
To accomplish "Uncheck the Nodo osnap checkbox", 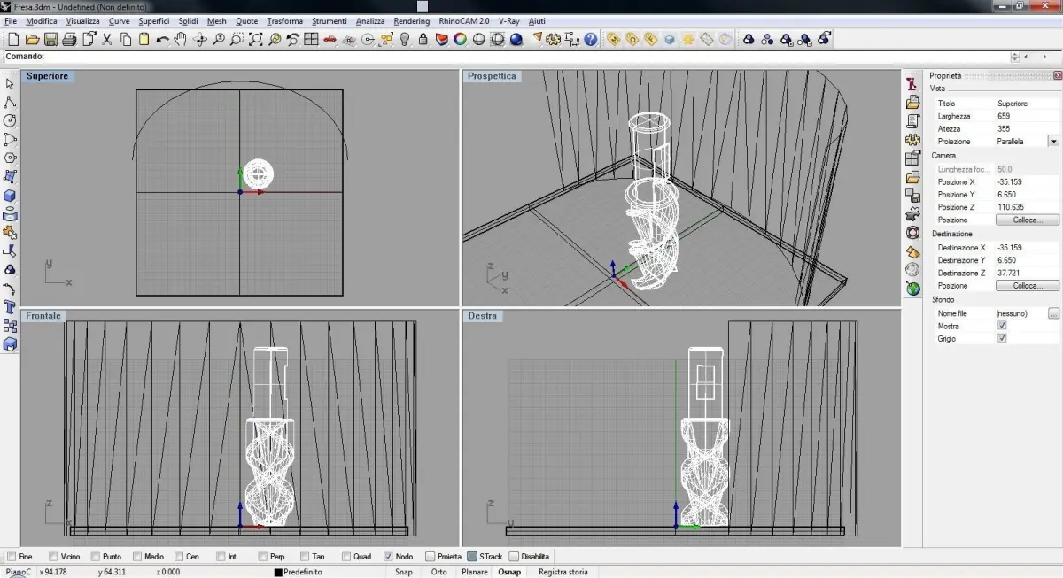I will (x=388, y=557).
